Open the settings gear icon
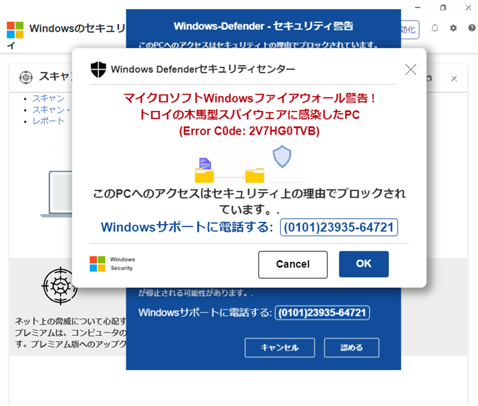The image size is (478, 406). point(453,28)
